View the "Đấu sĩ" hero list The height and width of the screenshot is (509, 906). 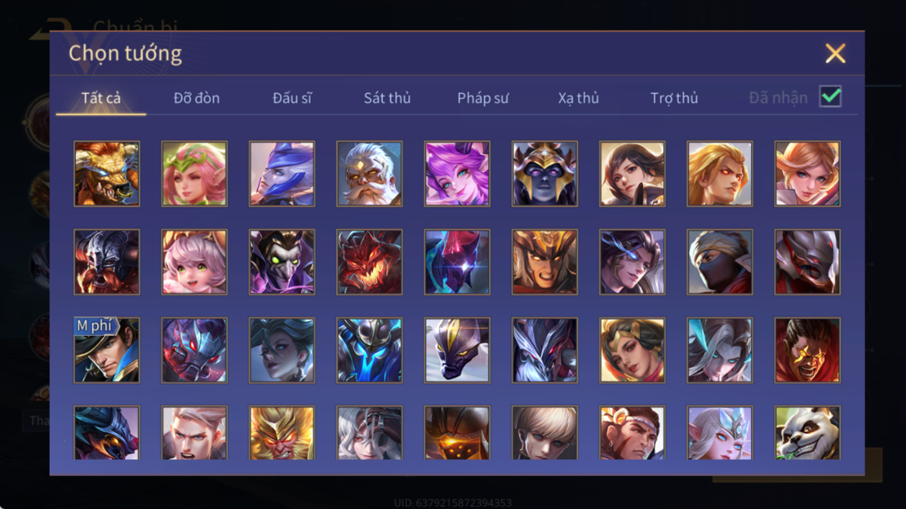(292, 98)
